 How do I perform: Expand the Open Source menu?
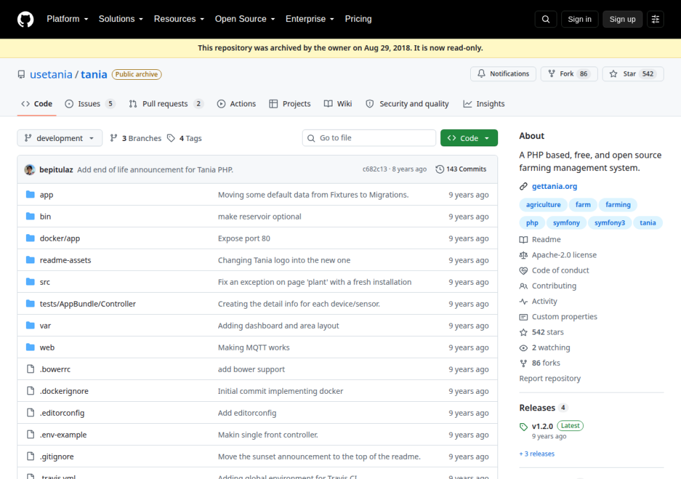245,19
